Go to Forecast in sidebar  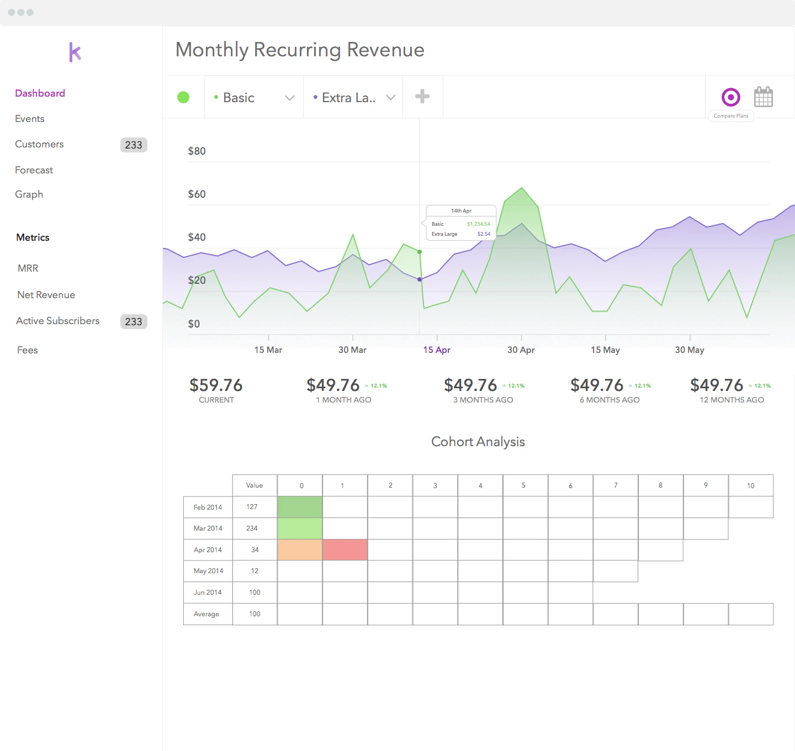pyautogui.click(x=34, y=170)
